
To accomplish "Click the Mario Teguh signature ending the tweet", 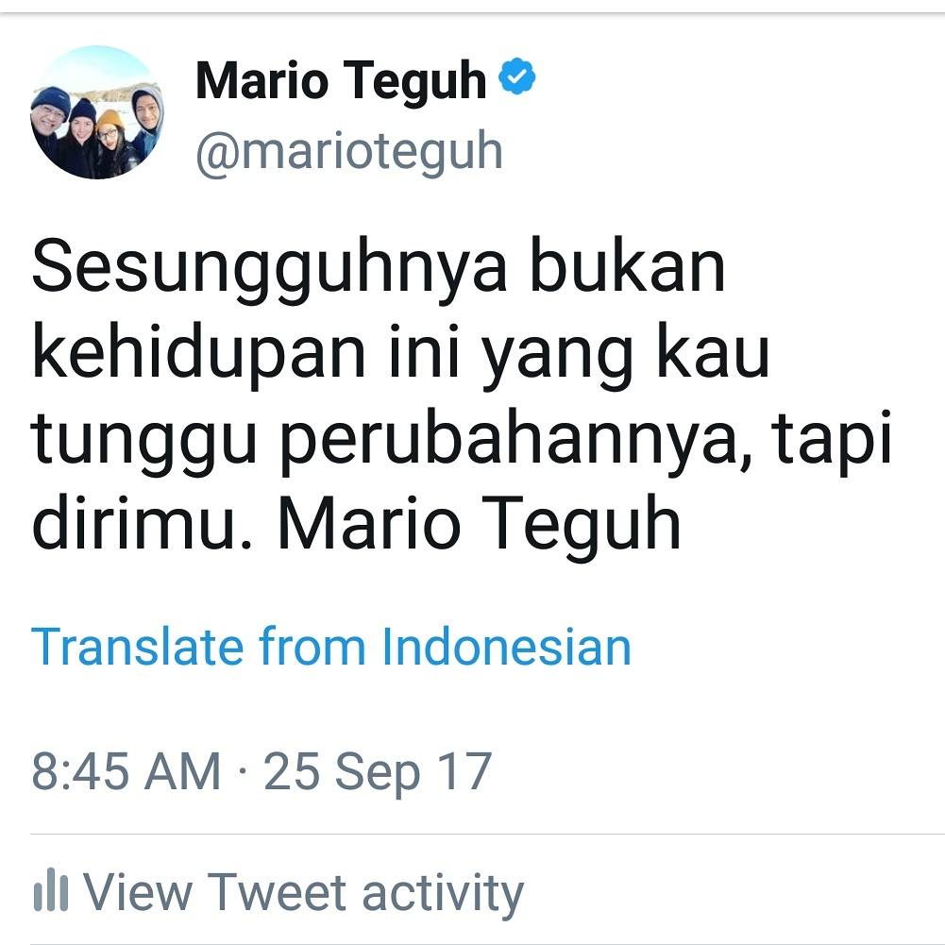I will (480, 524).
